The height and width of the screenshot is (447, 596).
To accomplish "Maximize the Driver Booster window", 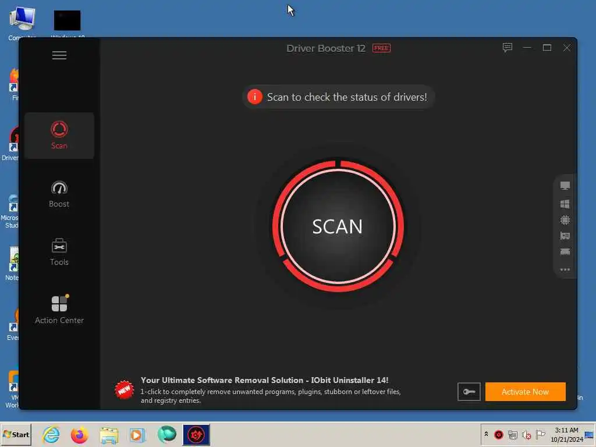I will [547, 48].
